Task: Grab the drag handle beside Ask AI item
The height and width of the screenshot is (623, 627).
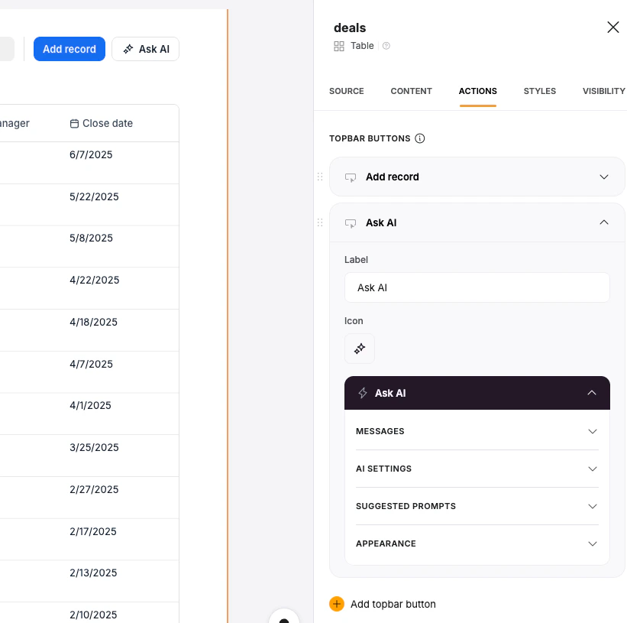Action: pos(320,222)
